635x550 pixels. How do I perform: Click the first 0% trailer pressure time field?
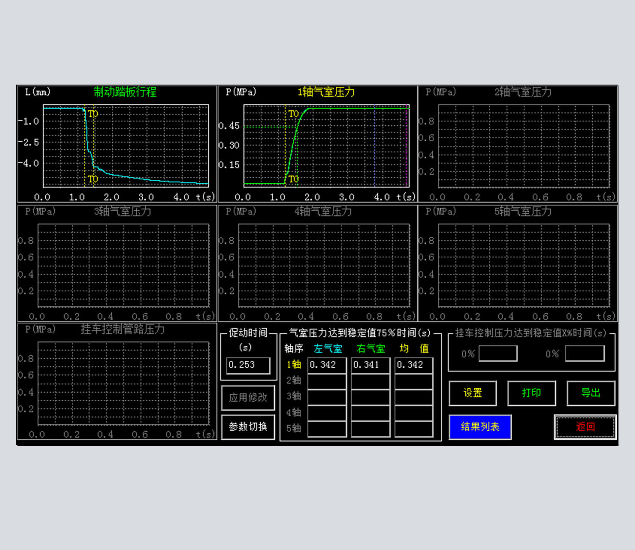498,354
